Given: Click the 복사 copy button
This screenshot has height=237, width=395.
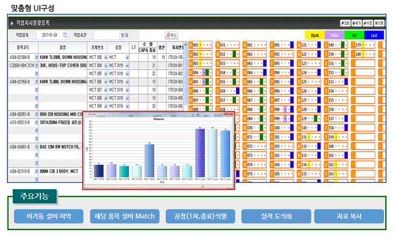Looking at the screenshot, I should [x=172, y=35].
